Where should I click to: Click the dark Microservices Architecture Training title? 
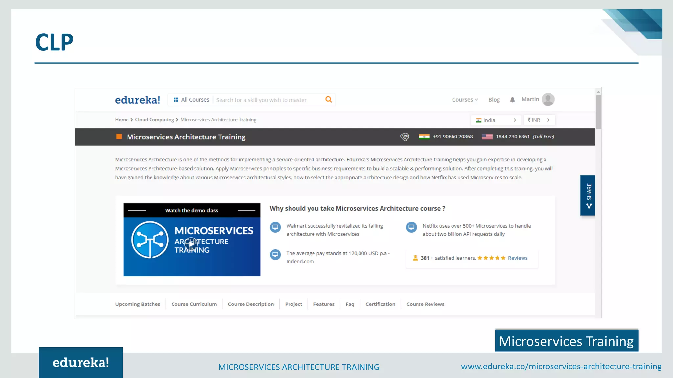coord(186,137)
